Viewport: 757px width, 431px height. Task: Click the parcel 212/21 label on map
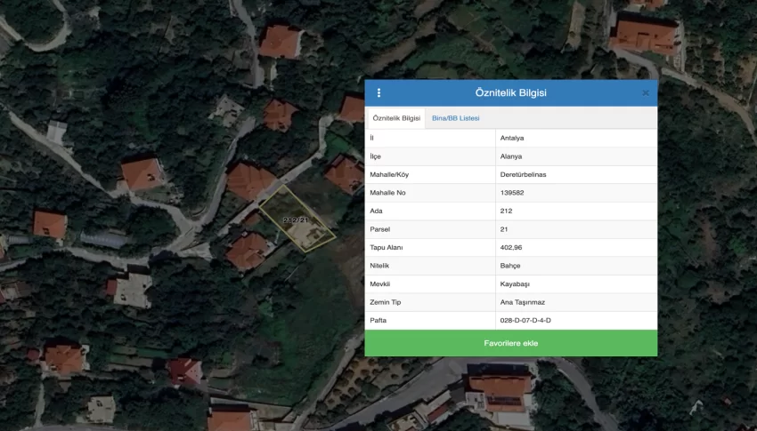coord(295,219)
